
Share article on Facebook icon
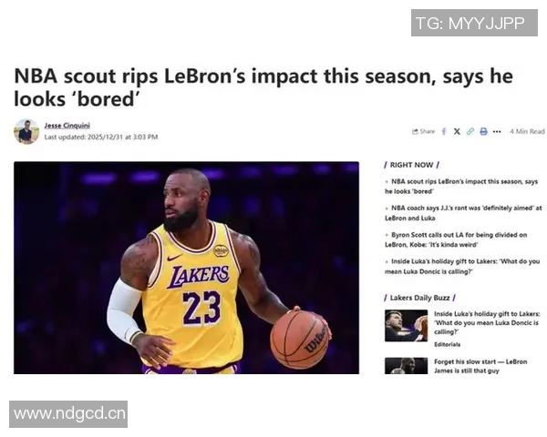point(444,131)
